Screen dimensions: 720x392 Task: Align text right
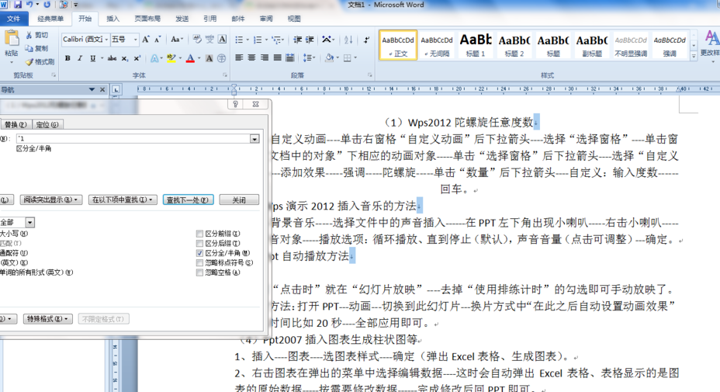(265, 58)
